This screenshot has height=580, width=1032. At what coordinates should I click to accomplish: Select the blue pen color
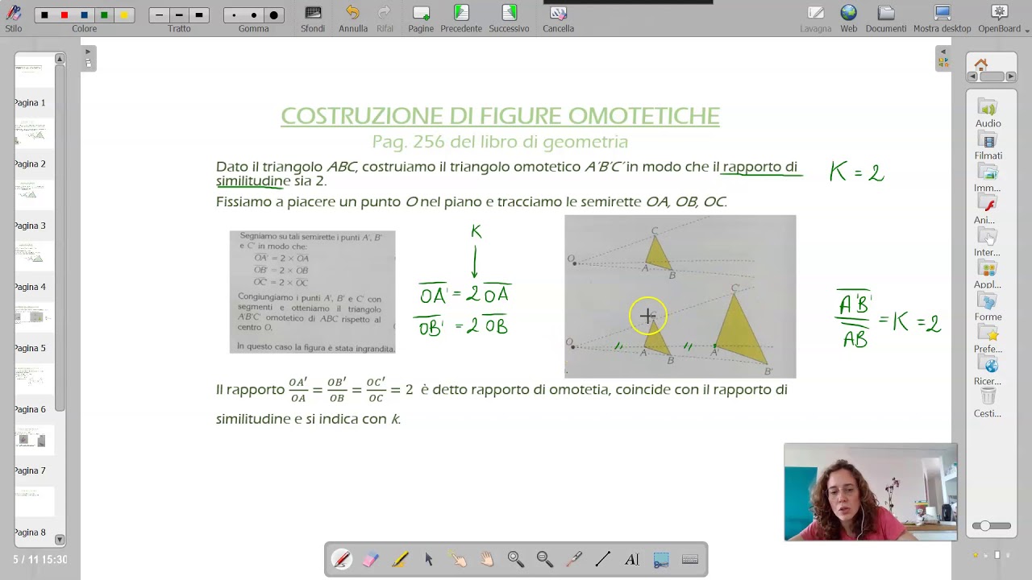coord(84,15)
